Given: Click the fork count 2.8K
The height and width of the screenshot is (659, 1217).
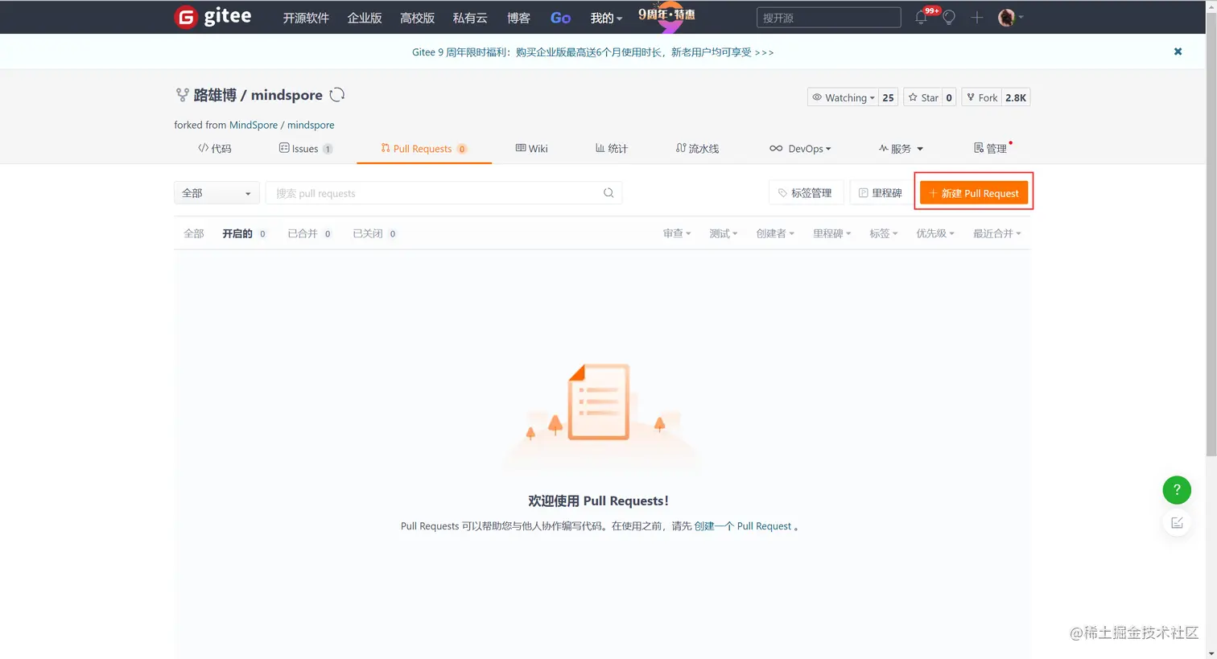Looking at the screenshot, I should pos(1016,97).
